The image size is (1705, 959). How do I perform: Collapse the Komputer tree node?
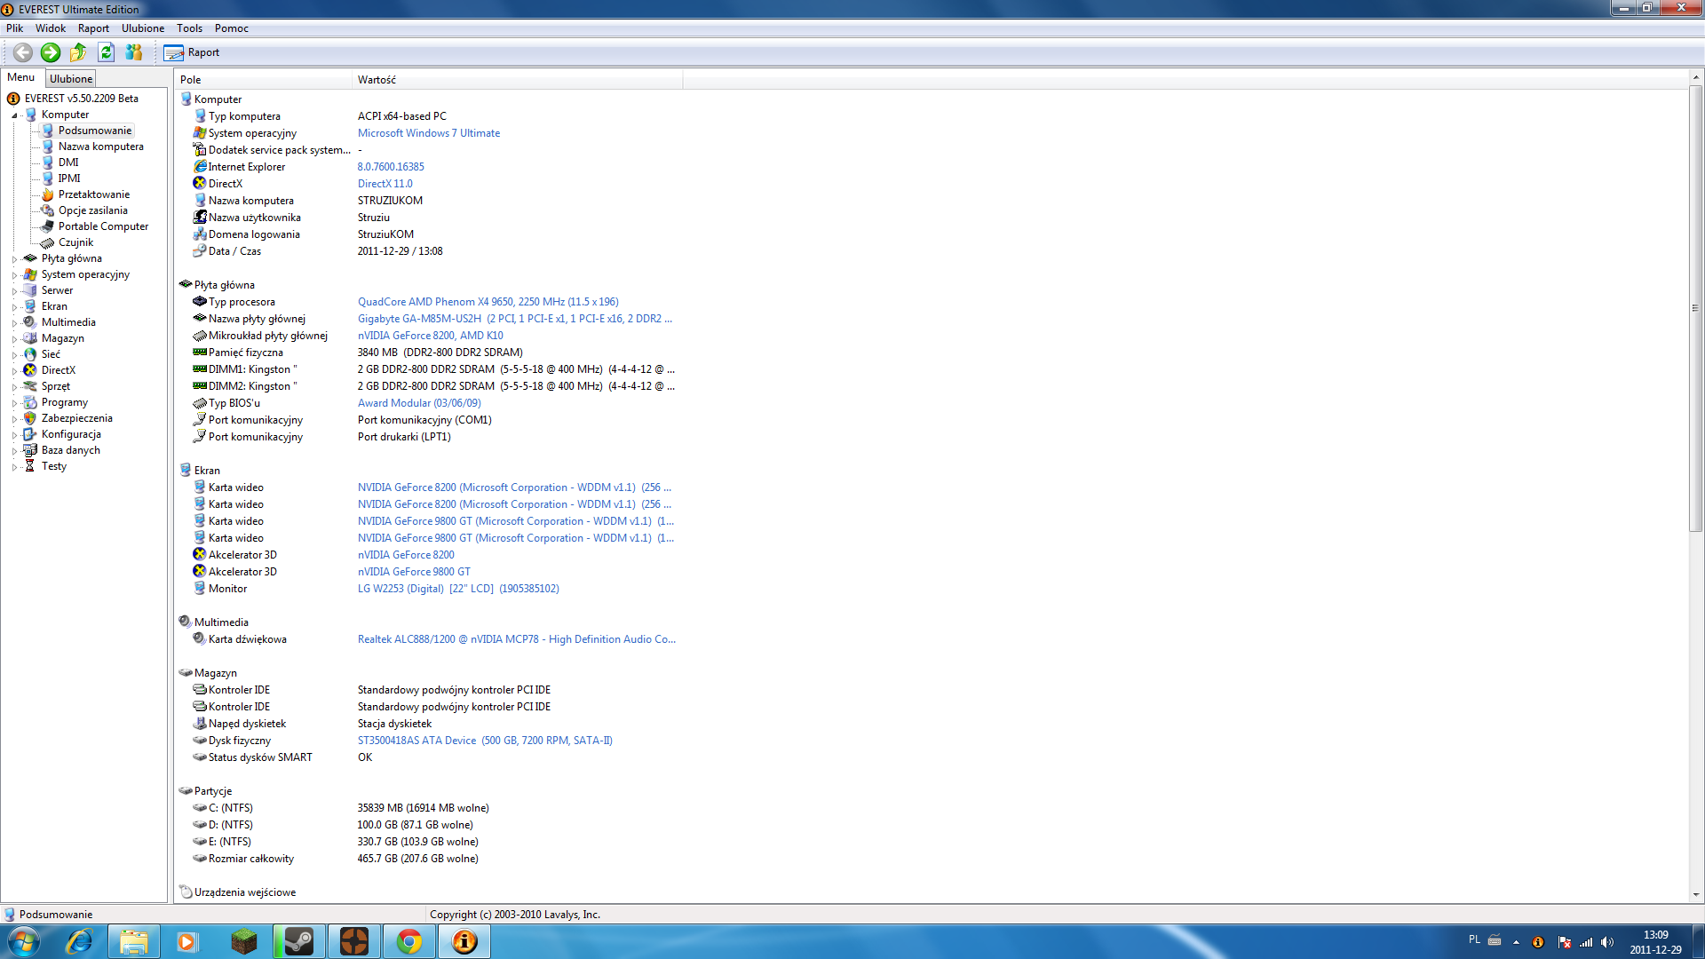click(14, 115)
